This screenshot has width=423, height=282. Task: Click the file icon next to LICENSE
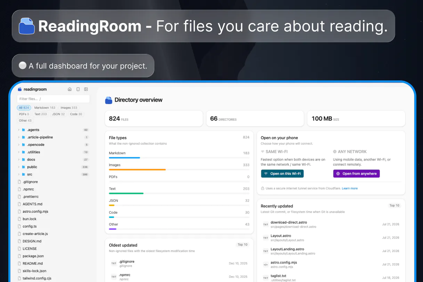tap(19, 249)
